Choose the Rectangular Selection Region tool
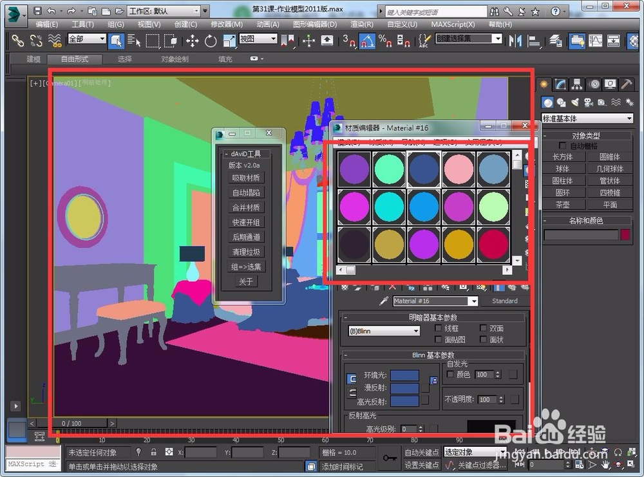Image resolution: width=644 pixels, height=477 pixels. click(x=153, y=41)
